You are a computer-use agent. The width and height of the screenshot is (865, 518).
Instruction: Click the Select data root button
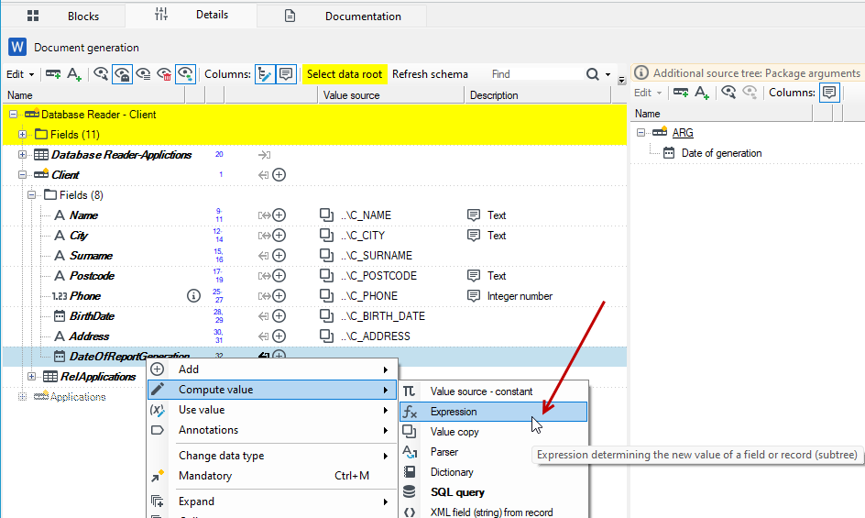[x=345, y=74]
